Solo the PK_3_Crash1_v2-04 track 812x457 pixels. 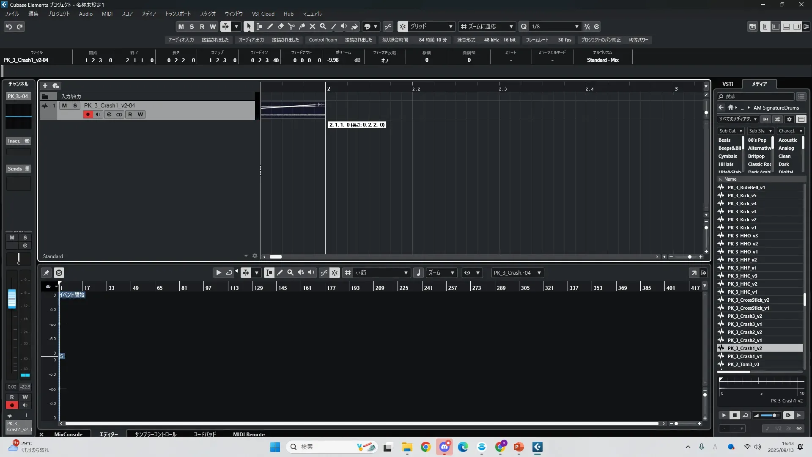tap(75, 105)
